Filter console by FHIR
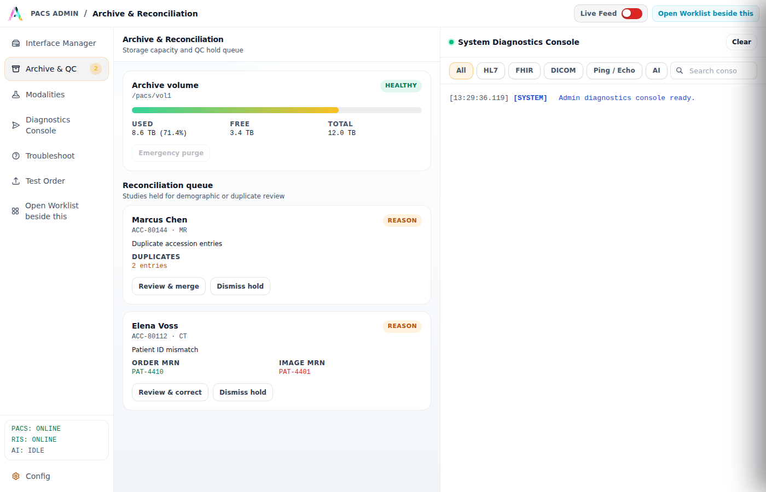The image size is (766, 492). [x=524, y=71]
